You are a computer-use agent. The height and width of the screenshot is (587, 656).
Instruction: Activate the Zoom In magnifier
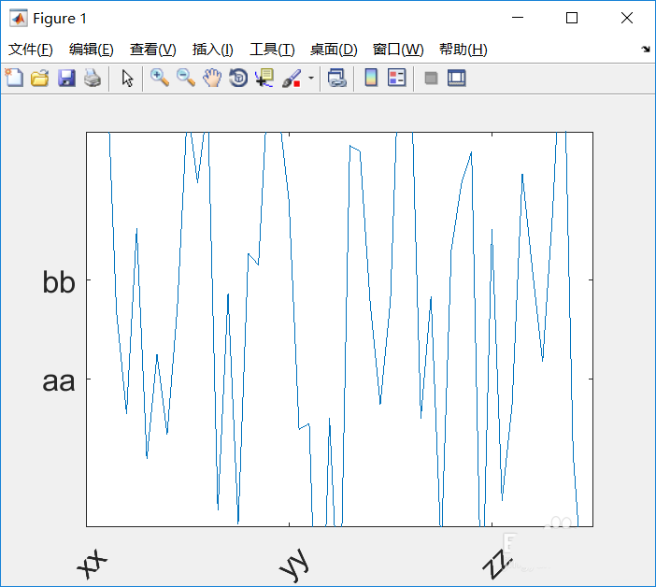click(x=160, y=79)
